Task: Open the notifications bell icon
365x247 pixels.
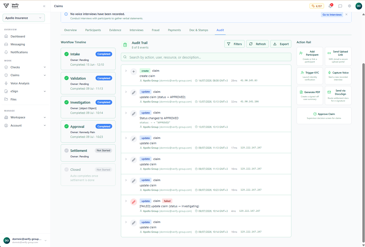Action: click(330, 6)
